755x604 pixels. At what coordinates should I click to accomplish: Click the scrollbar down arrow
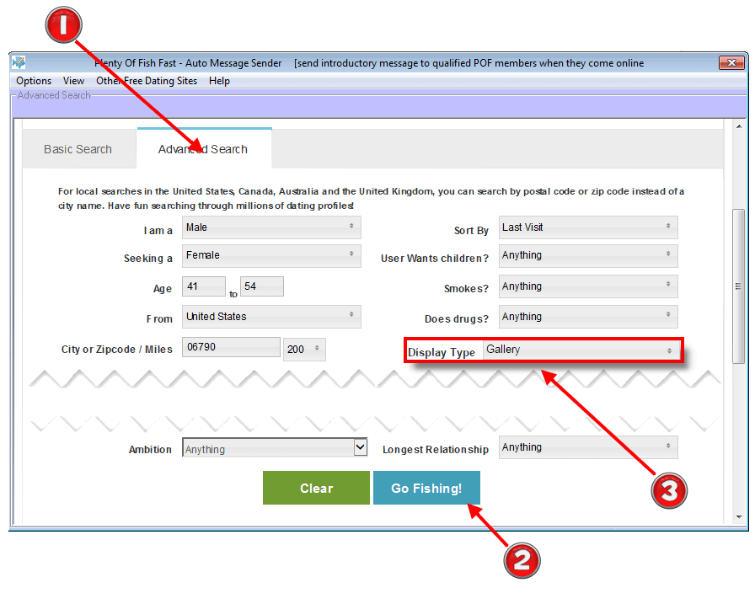coord(739,517)
